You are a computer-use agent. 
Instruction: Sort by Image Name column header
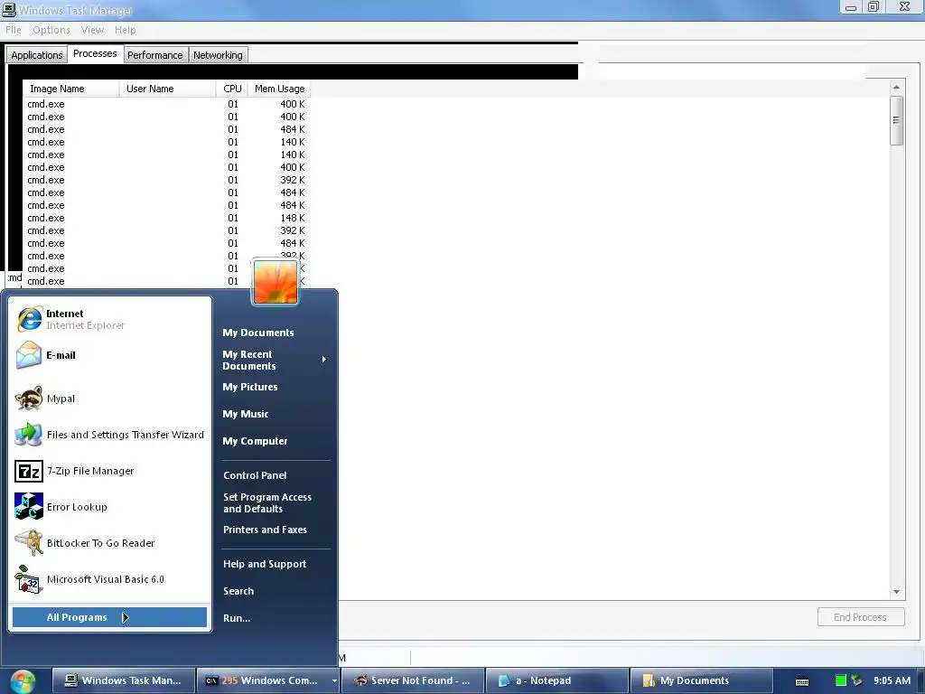pos(70,89)
